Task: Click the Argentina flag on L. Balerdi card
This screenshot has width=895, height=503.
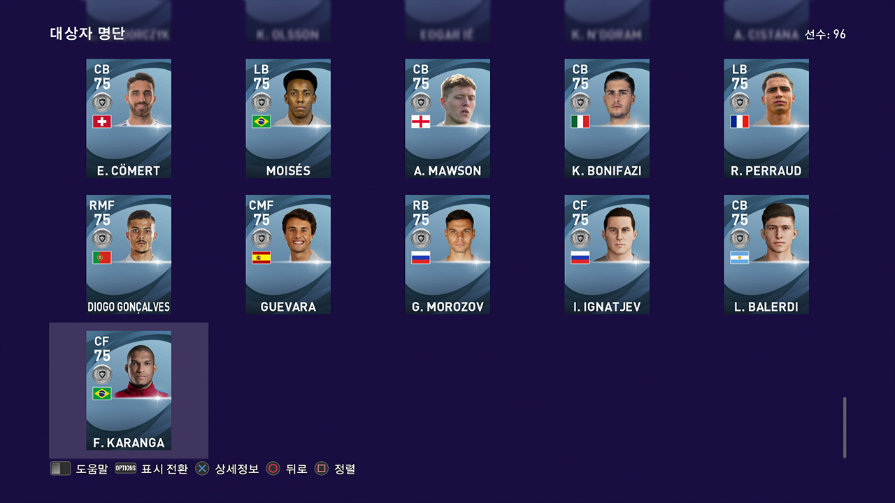Action: click(740, 258)
